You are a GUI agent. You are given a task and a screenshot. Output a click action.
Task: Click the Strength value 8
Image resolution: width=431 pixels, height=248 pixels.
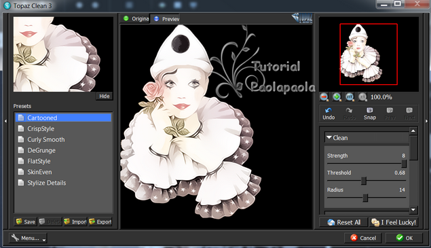[x=404, y=156]
